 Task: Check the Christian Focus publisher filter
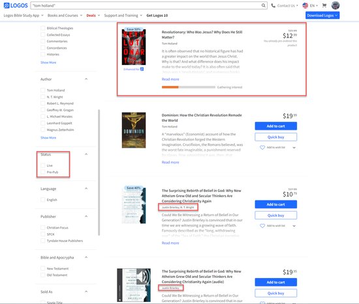point(42,227)
